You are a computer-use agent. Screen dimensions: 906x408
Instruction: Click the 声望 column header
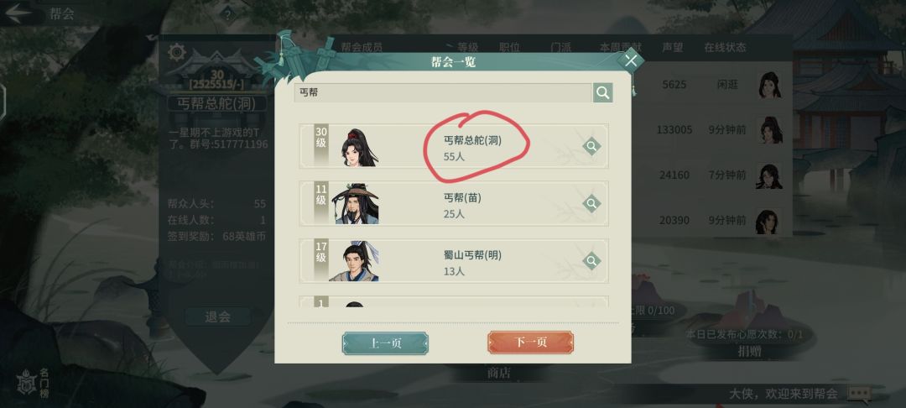pyautogui.click(x=673, y=47)
